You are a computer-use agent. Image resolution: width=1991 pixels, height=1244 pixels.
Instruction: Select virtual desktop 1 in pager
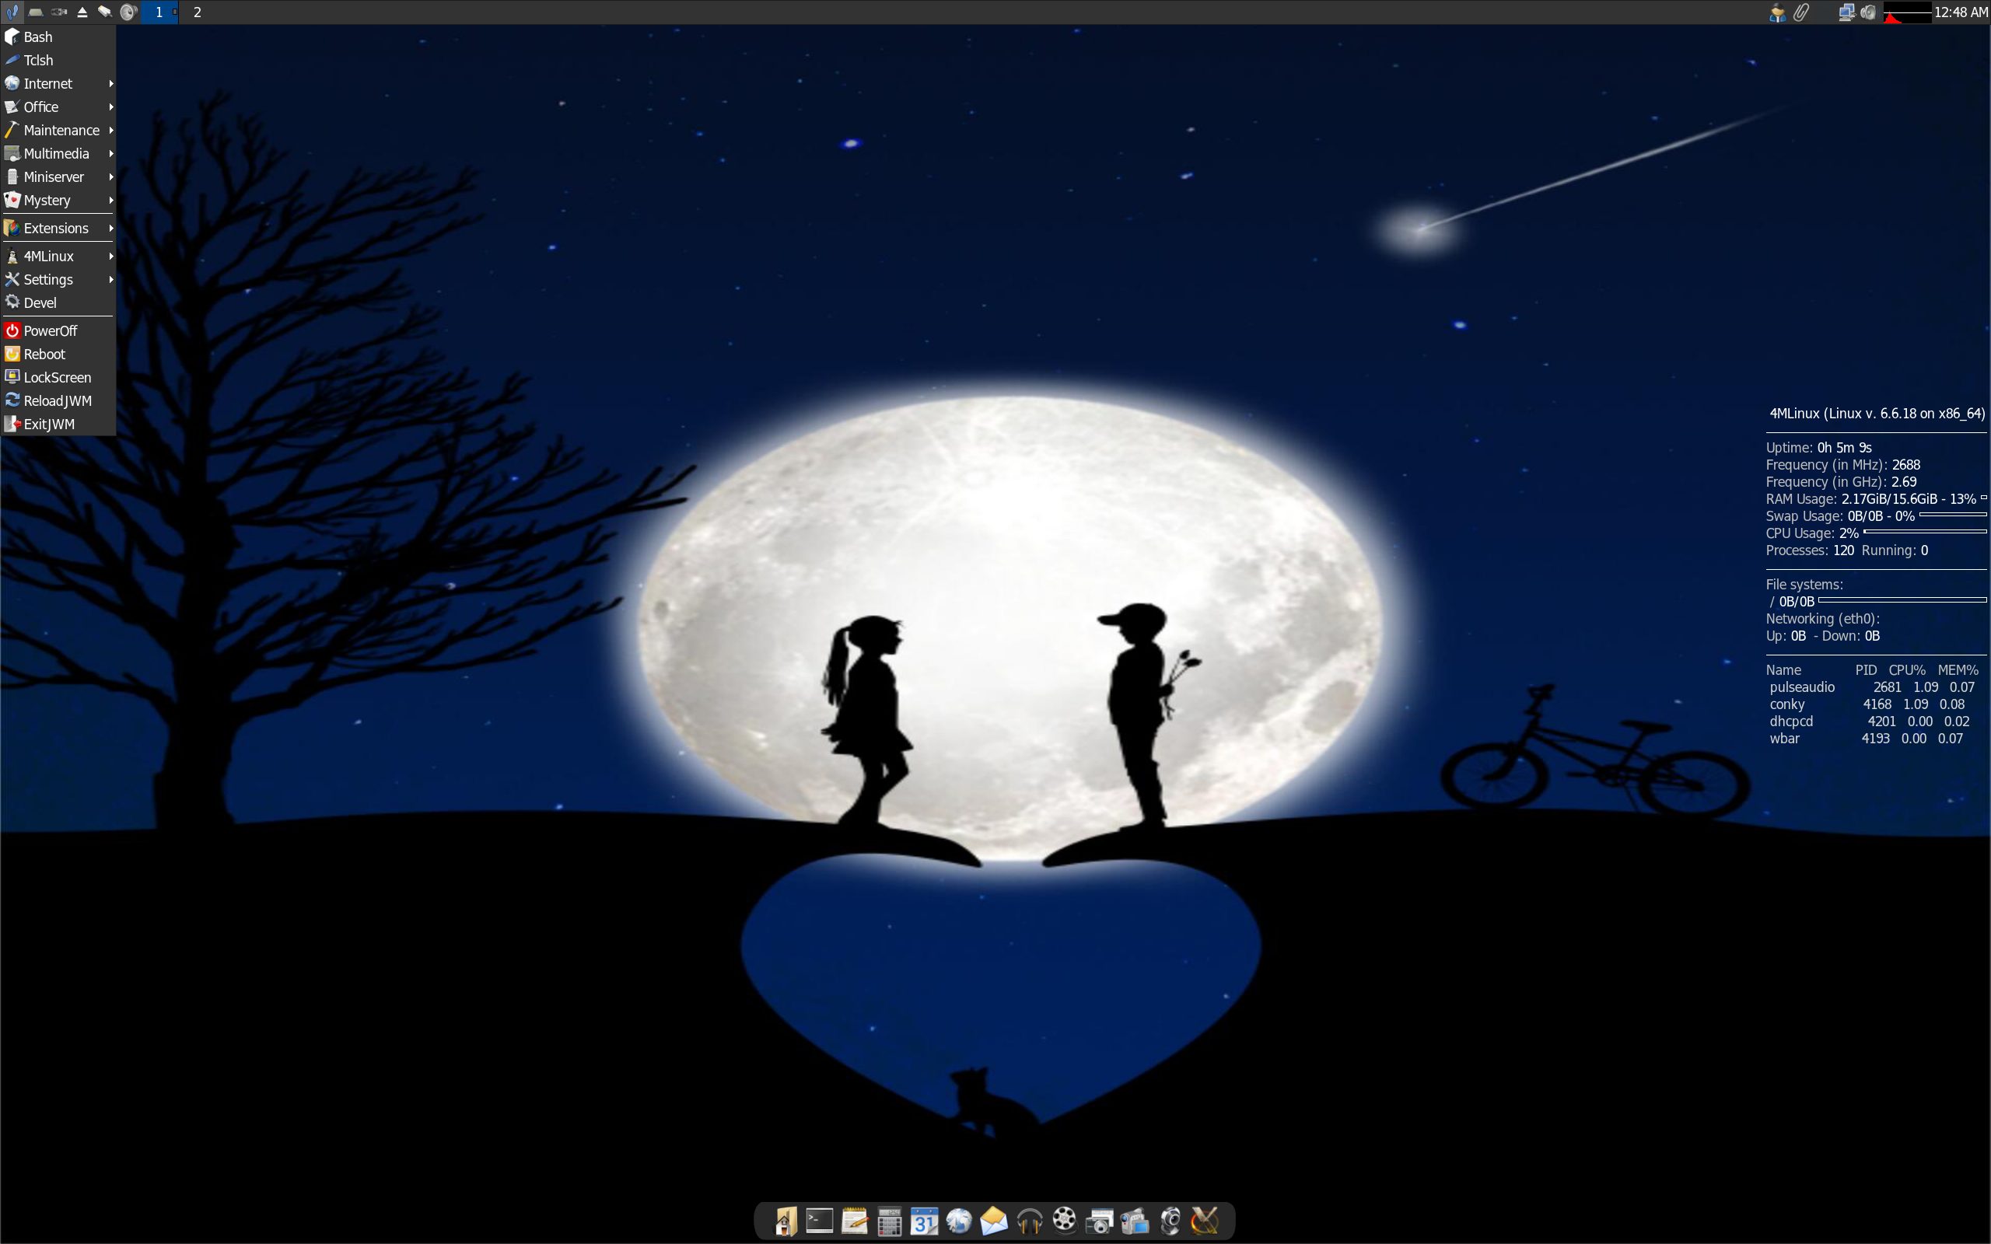(159, 12)
